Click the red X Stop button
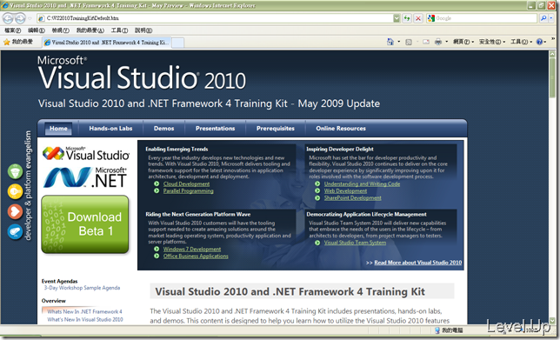The width and height of the screenshot is (560, 340). 418,18
